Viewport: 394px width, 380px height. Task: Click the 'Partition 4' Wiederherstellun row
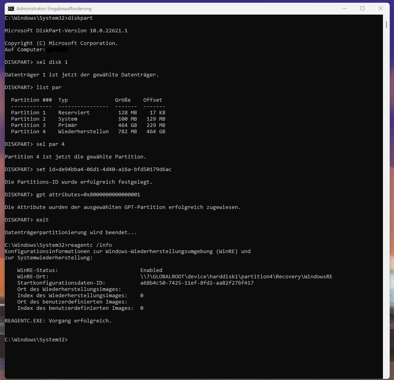pyautogui.click(x=88, y=131)
